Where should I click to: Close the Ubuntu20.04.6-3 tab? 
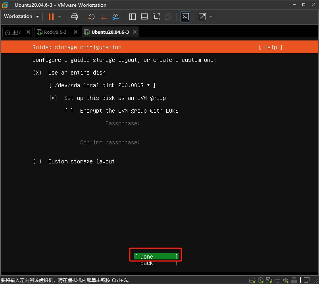point(135,32)
